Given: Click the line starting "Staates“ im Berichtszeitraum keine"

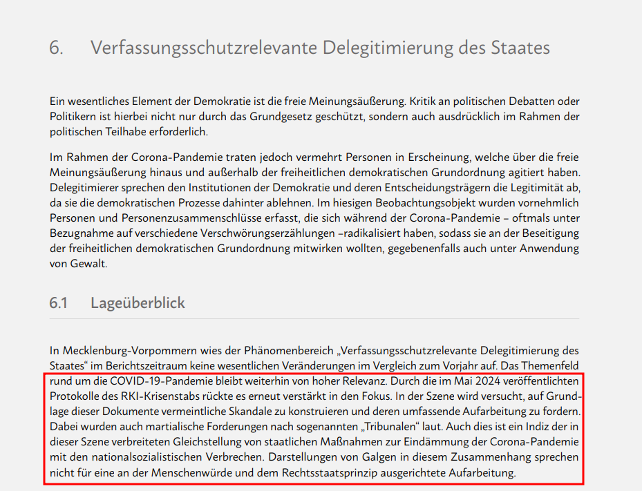Looking at the screenshot, I should pos(314,366).
